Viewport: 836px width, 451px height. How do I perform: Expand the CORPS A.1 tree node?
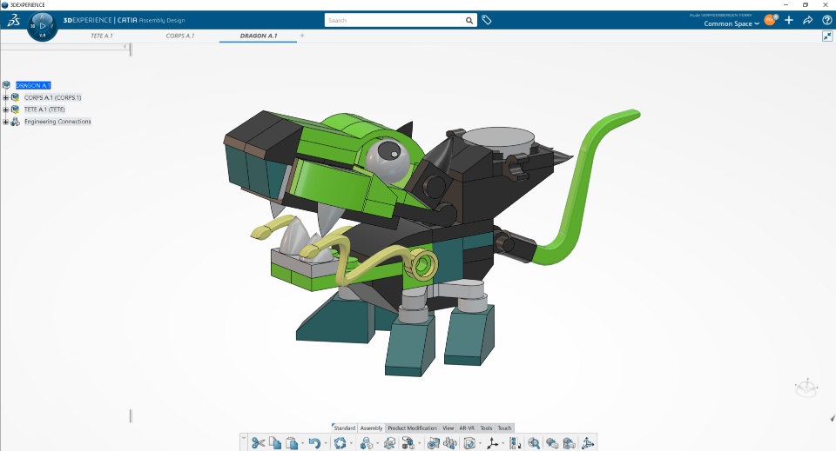point(5,97)
